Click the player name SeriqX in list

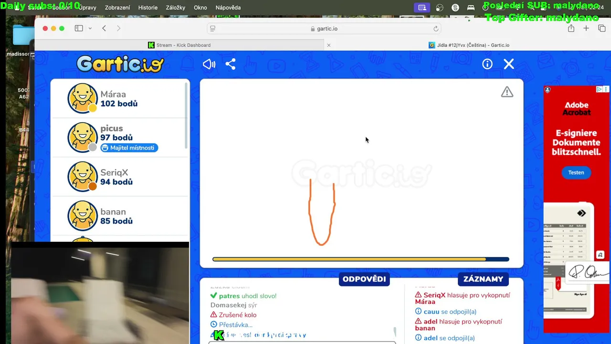pyautogui.click(x=114, y=172)
